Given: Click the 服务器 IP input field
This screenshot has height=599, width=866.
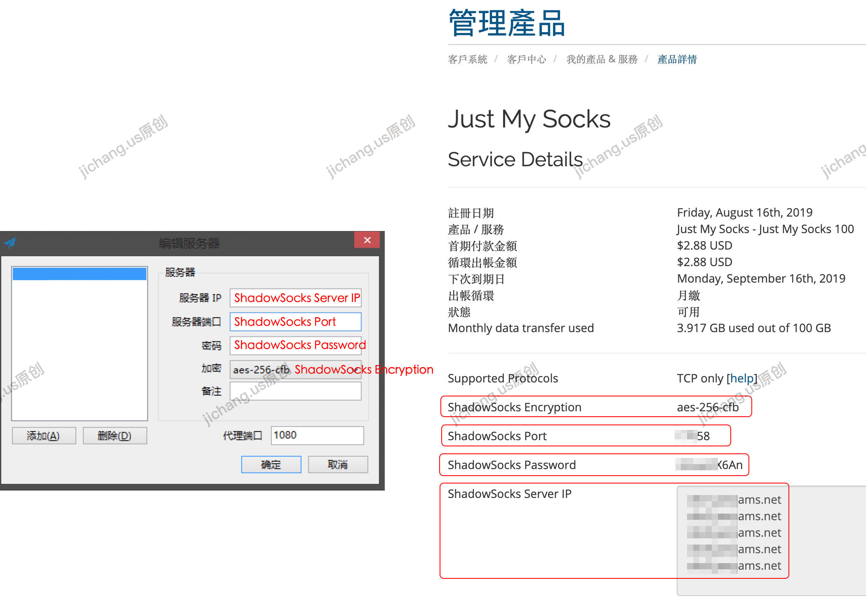Looking at the screenshot, I should (x=295, y=298).
